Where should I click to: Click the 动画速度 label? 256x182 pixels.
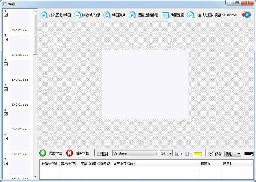177,15
